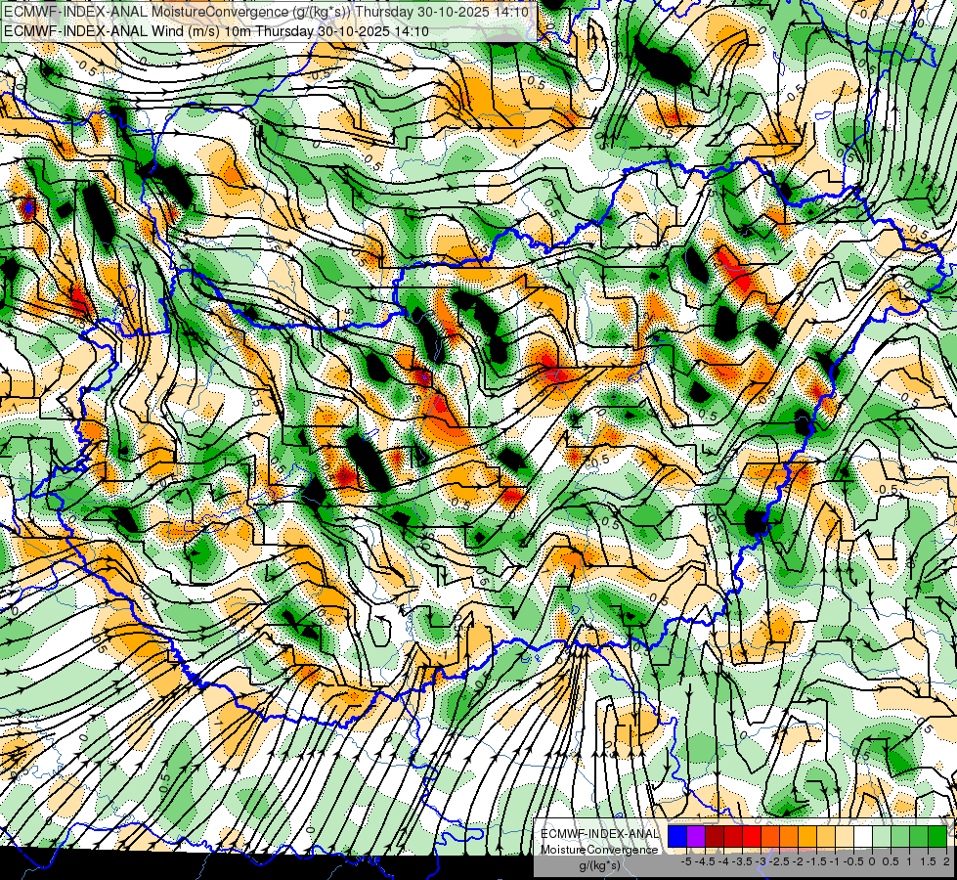Click the legend's ECMWF-INDEX-ANAL label
This screenshot has height=880, width=957.
click(599, 834)
